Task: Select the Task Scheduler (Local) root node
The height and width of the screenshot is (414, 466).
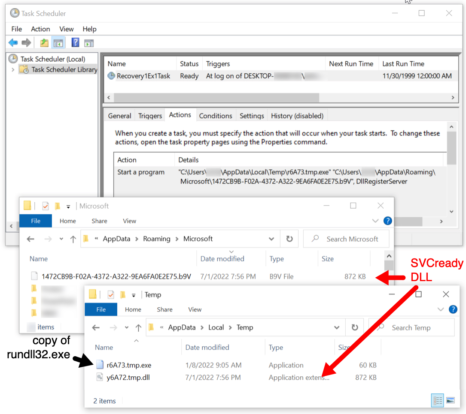Action: [52, 59]
